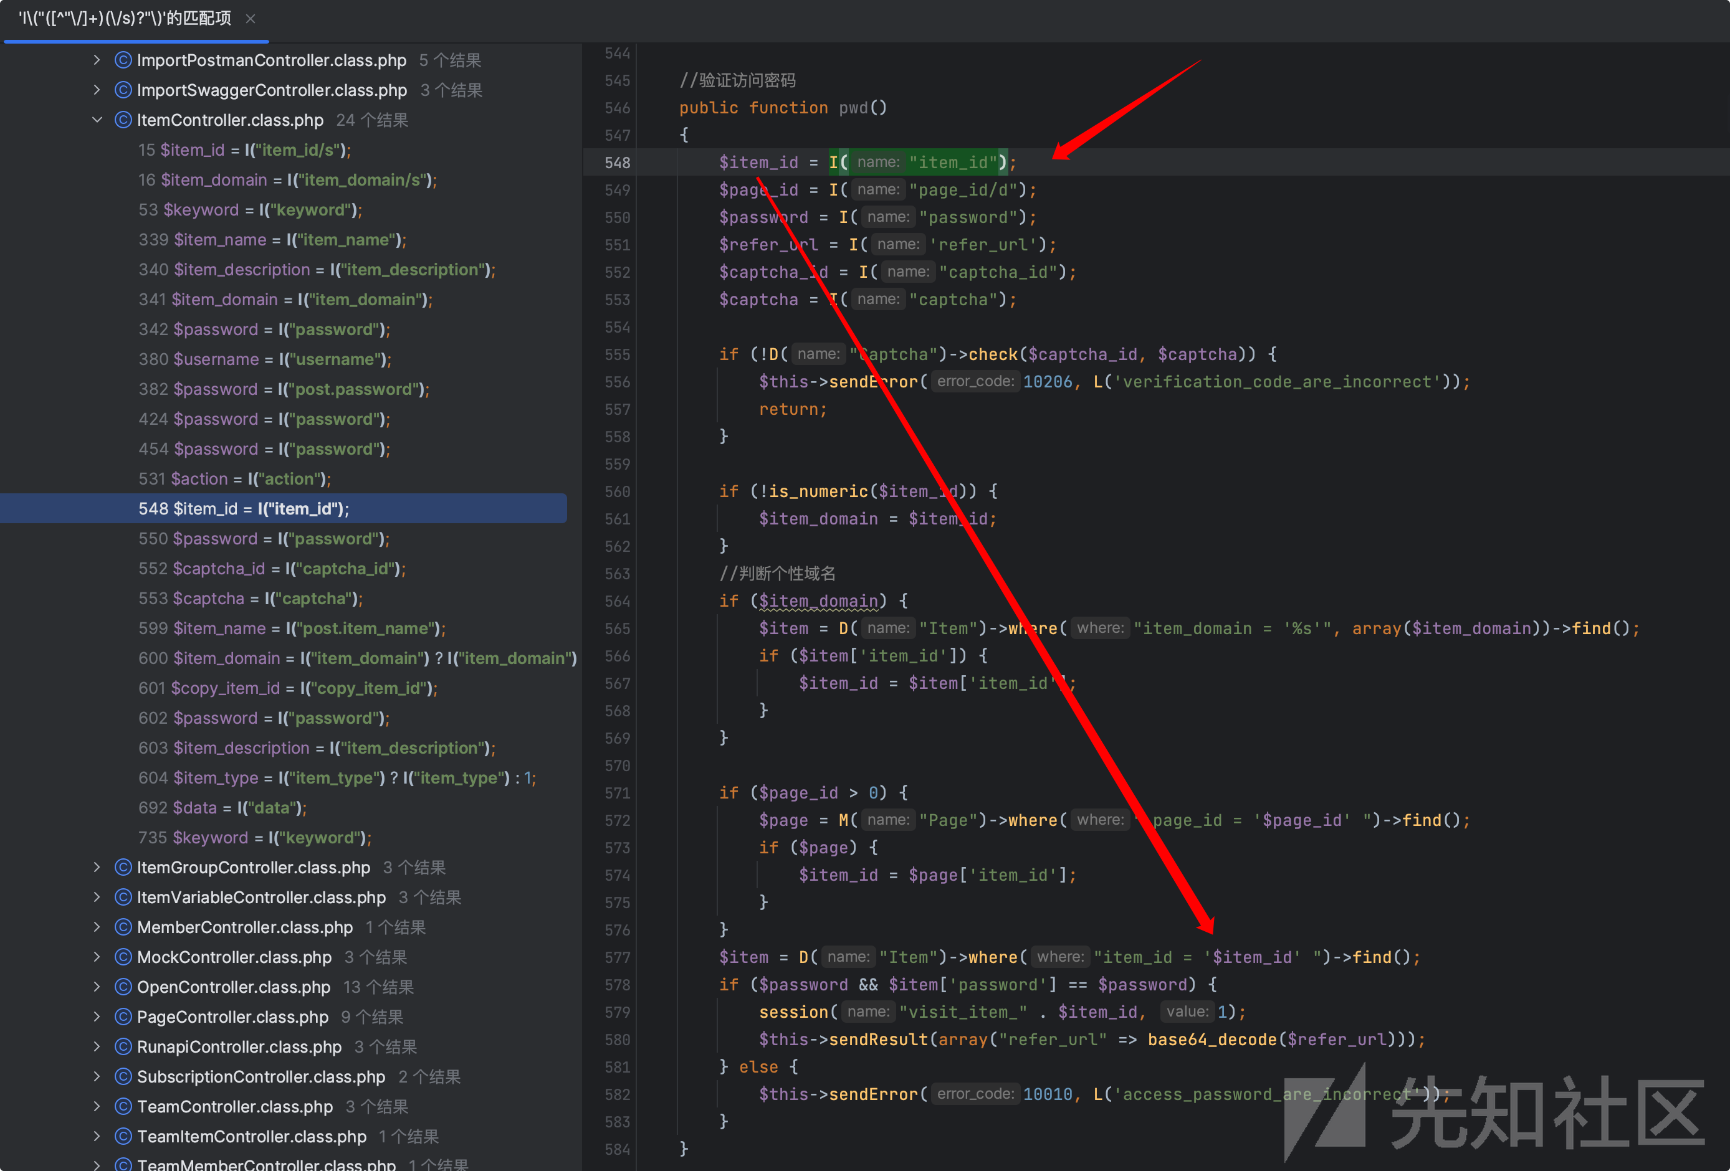The width and height of the screenshot is (1730, 1171).
Task: Click underlined $item_domain on line 564
Action: (x=819, y=600)
